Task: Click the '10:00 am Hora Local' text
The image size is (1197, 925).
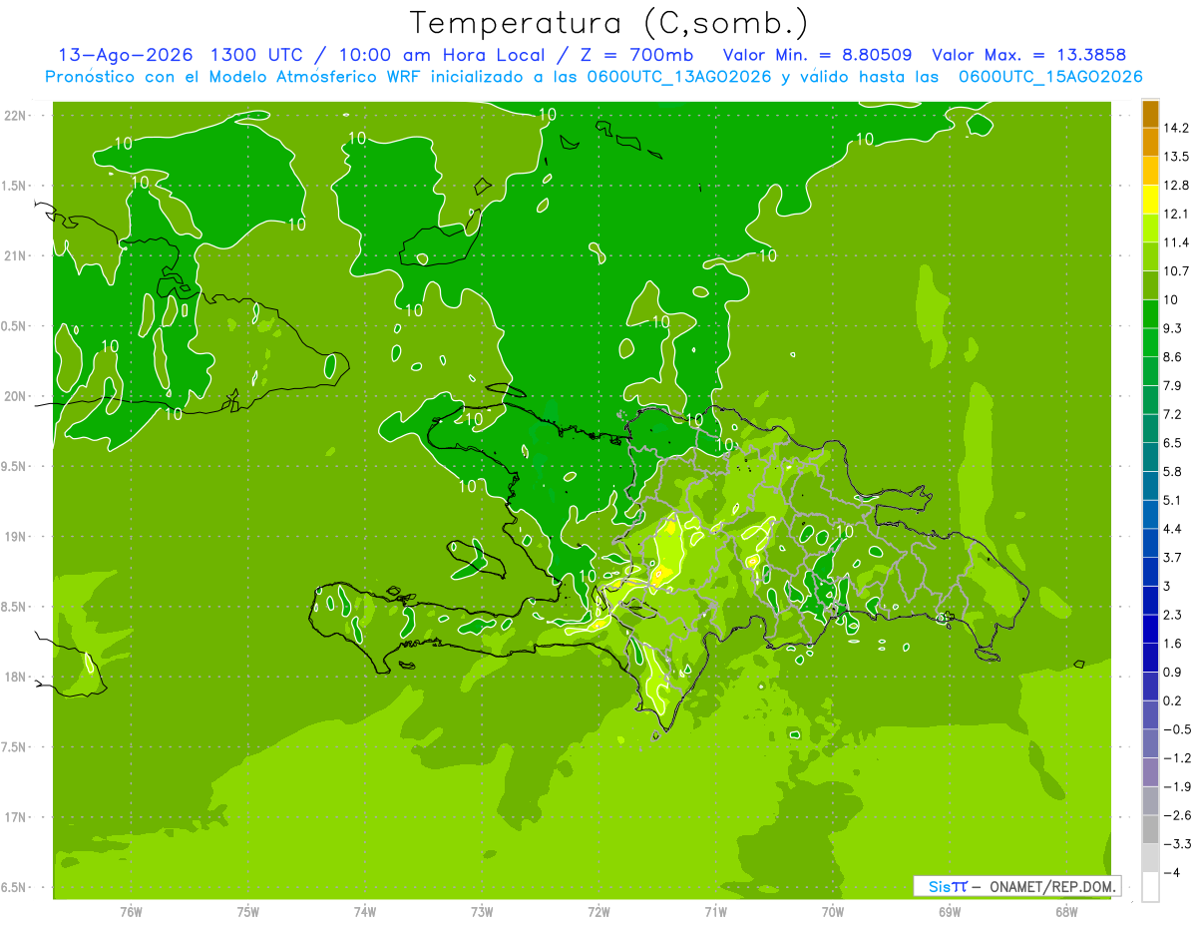Action: pos(435,55)
